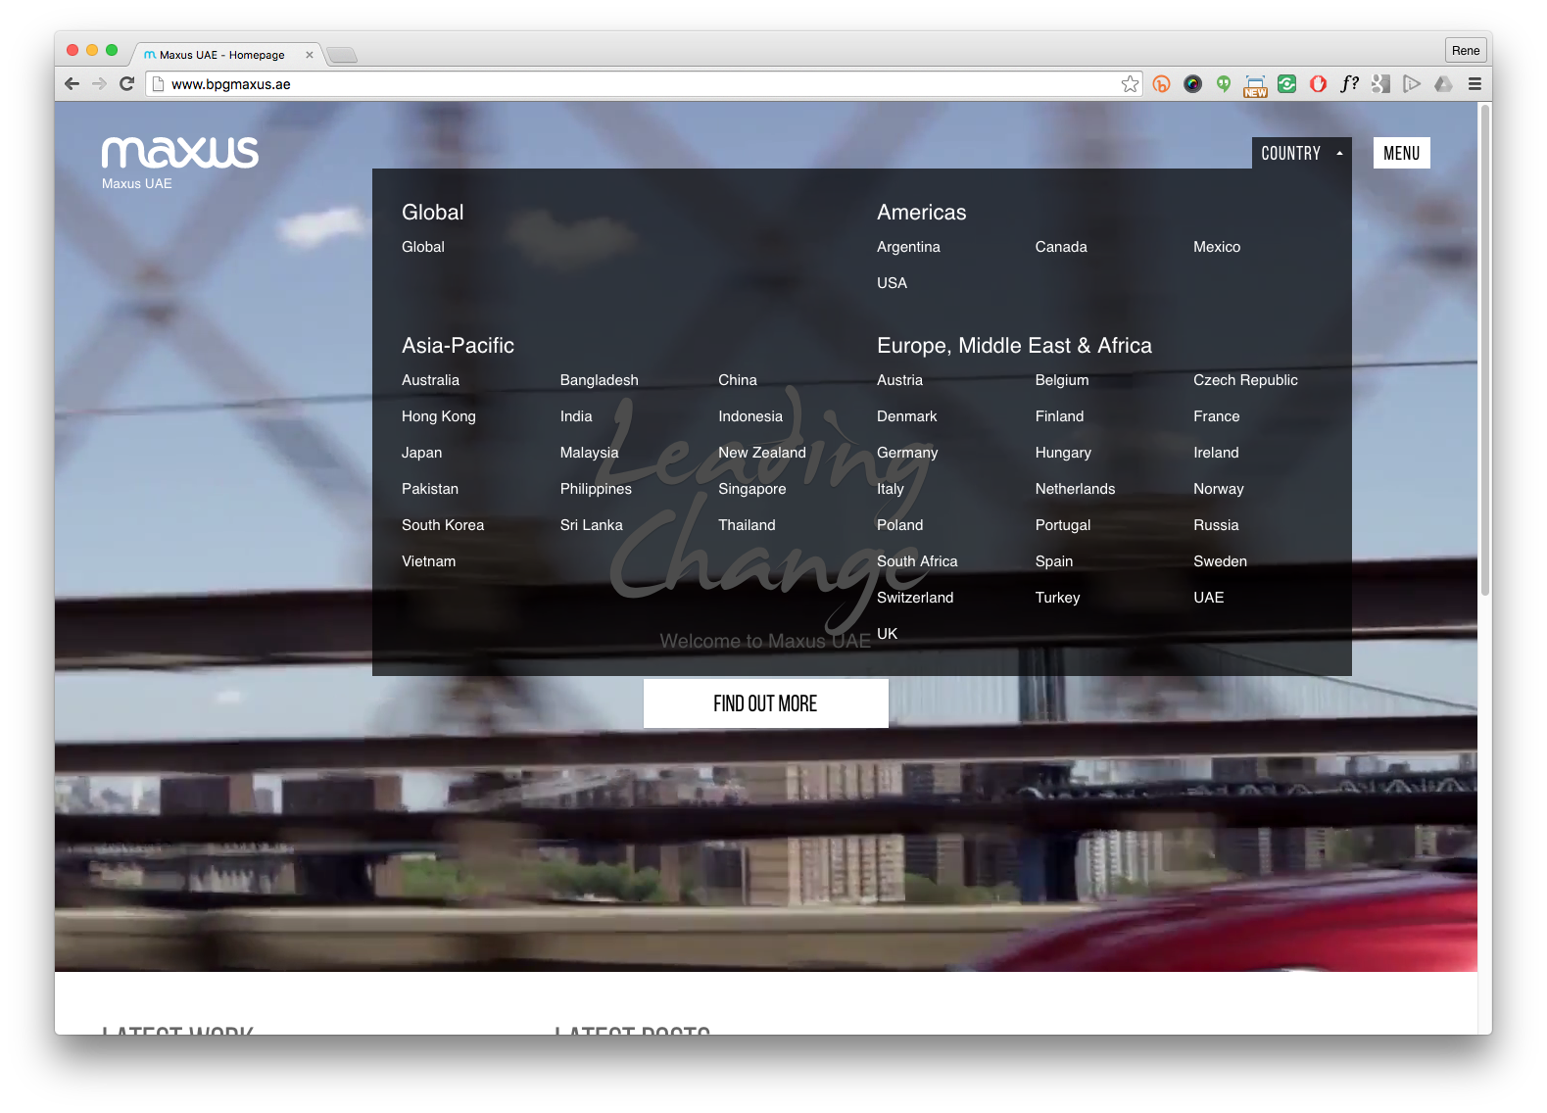The image size is (1547, 1113).
Task: Open the color camera lens extension
Action: point(1192,84)
